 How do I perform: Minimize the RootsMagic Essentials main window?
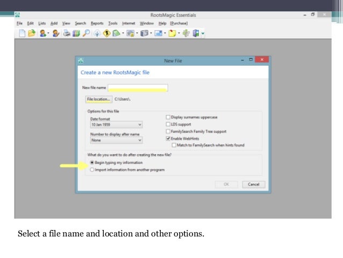pyautogui.click(x=305, y=15)
